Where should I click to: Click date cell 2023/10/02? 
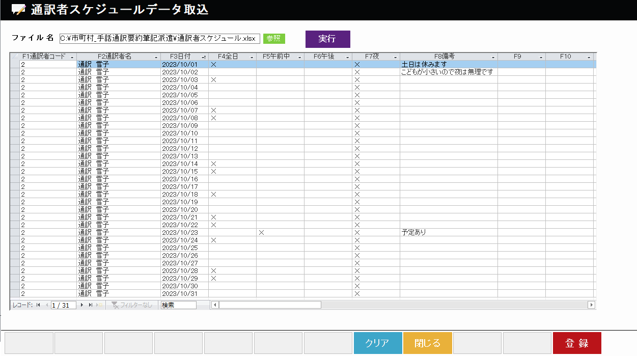click(185, 72)
